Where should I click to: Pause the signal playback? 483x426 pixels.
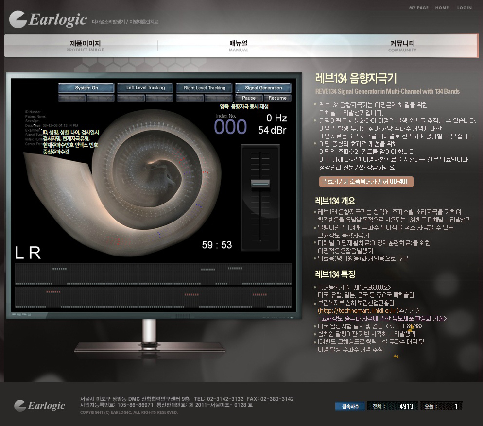249,98
